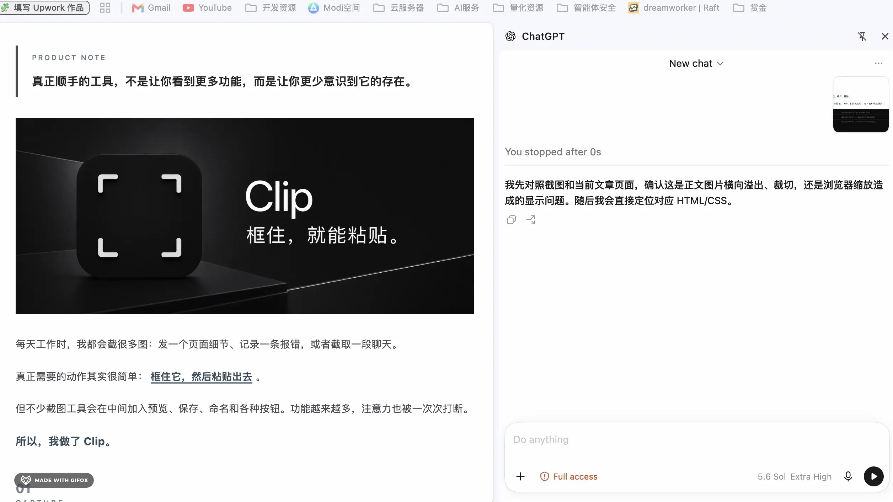Click the share response arrow icon

tap(531, 220)
